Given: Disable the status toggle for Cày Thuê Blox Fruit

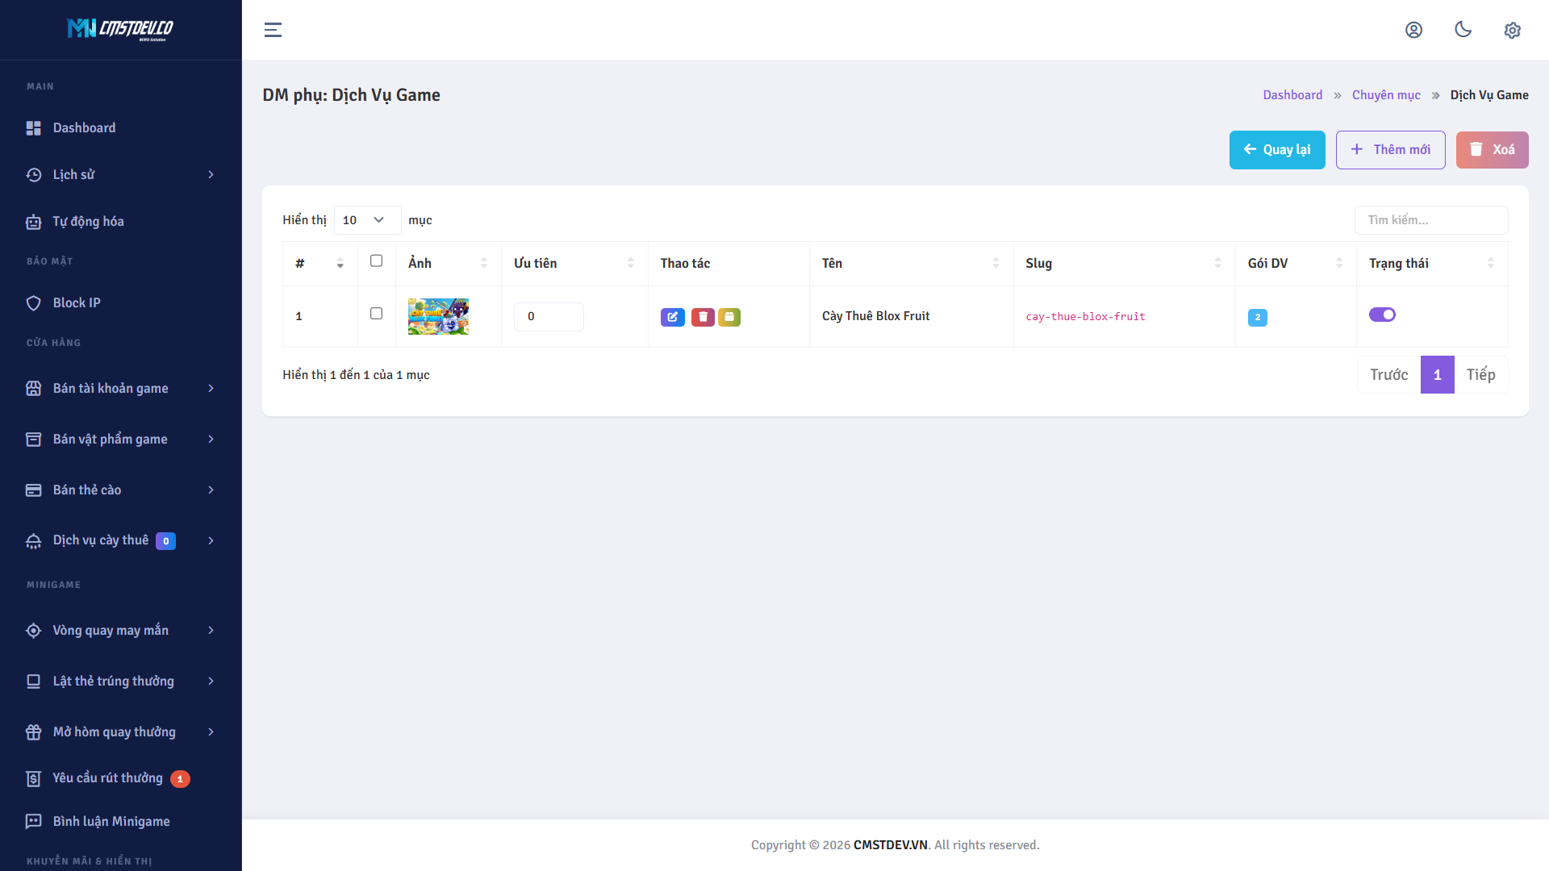Looking at the screenshot, I should (x=1383, y=315).
